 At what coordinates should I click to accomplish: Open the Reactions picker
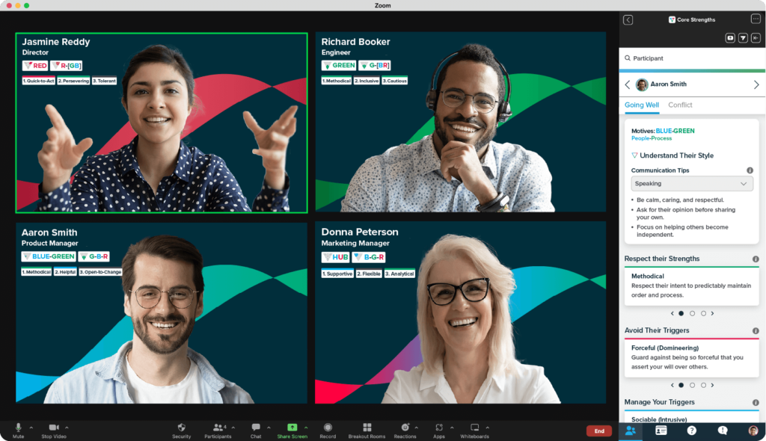tap(405, 431)
